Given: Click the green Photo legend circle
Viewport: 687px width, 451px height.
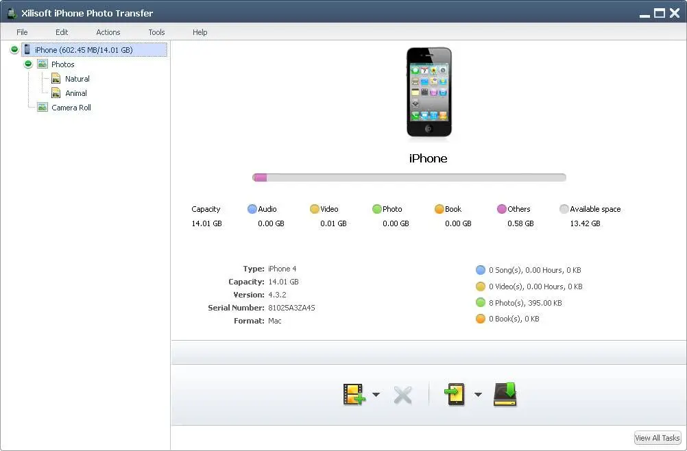Looking at the screenshot, I should coord(377,209).
